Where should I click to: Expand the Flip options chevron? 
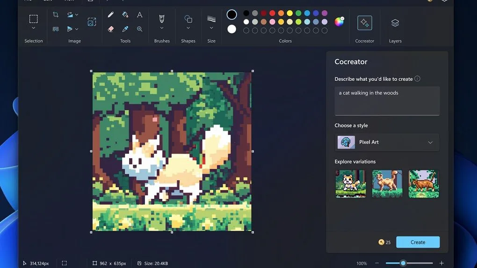click(77, 29)
